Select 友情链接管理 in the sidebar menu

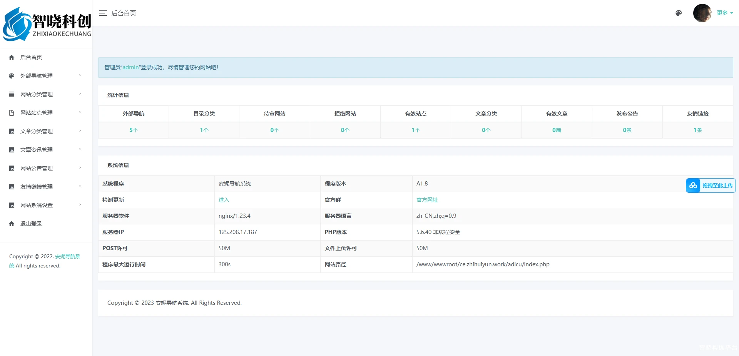pyautogui.click(x=37, y=187)
